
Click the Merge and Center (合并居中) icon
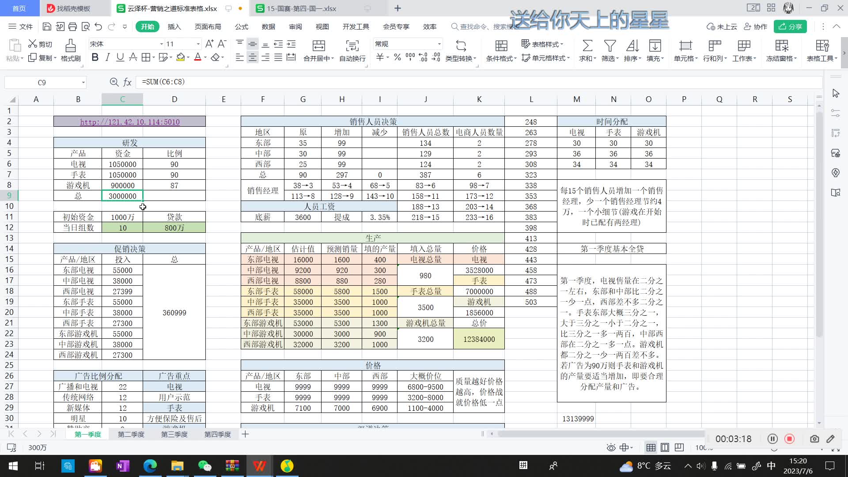pyautogui.click(x=318, y=45)
